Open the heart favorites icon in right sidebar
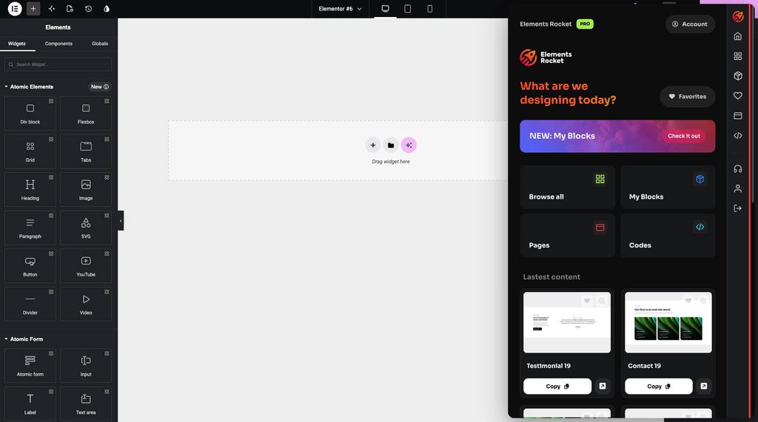 (738, 95)
